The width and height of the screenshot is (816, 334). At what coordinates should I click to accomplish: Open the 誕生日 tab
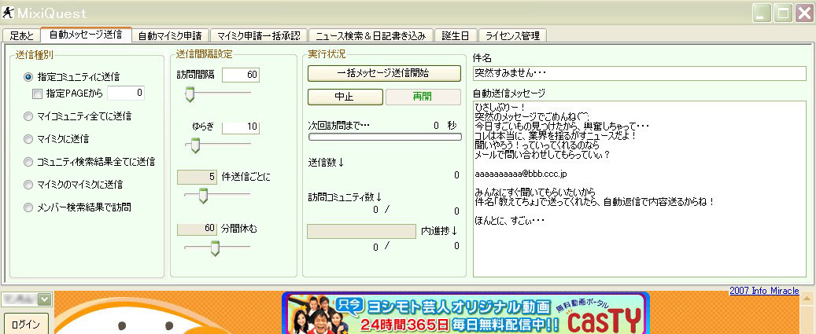tap(456, 35)
